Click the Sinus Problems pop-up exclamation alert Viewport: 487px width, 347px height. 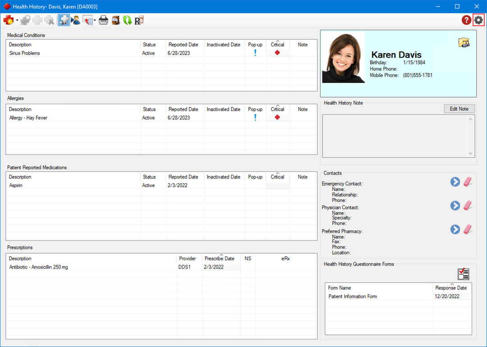tap(255, 53)
